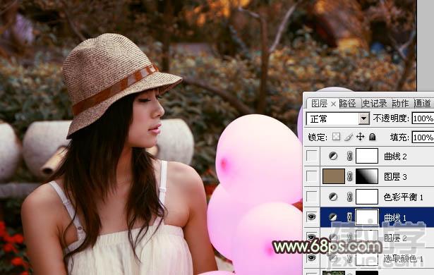Show the 图层 3 layer visibility

pyautogui.click(x=312, y=176)
